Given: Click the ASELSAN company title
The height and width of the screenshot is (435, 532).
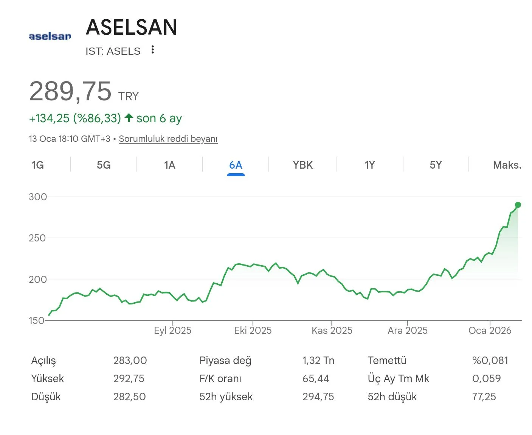Looking at the screenshot, I should (x=132, y=27).
